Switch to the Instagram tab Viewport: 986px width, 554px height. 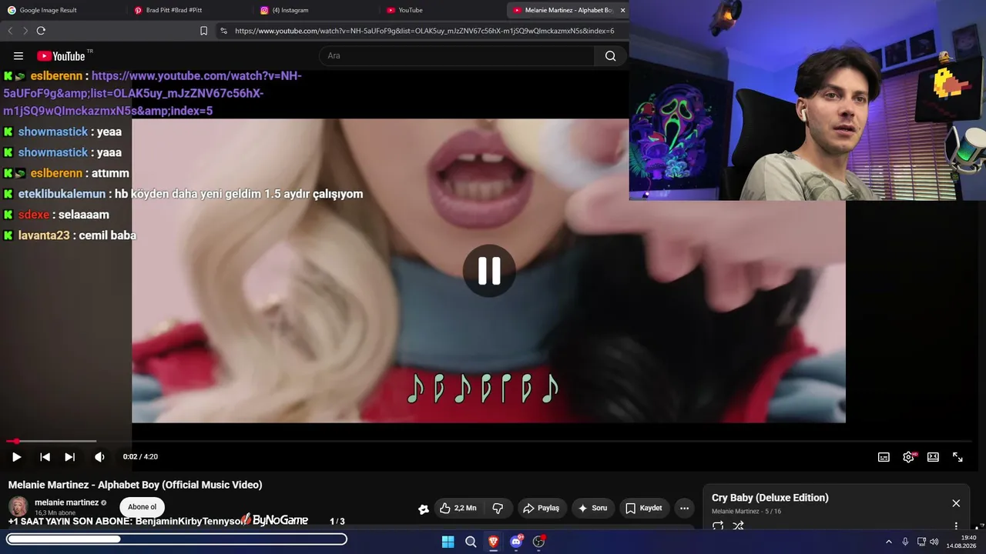click(x=290, y=10)
